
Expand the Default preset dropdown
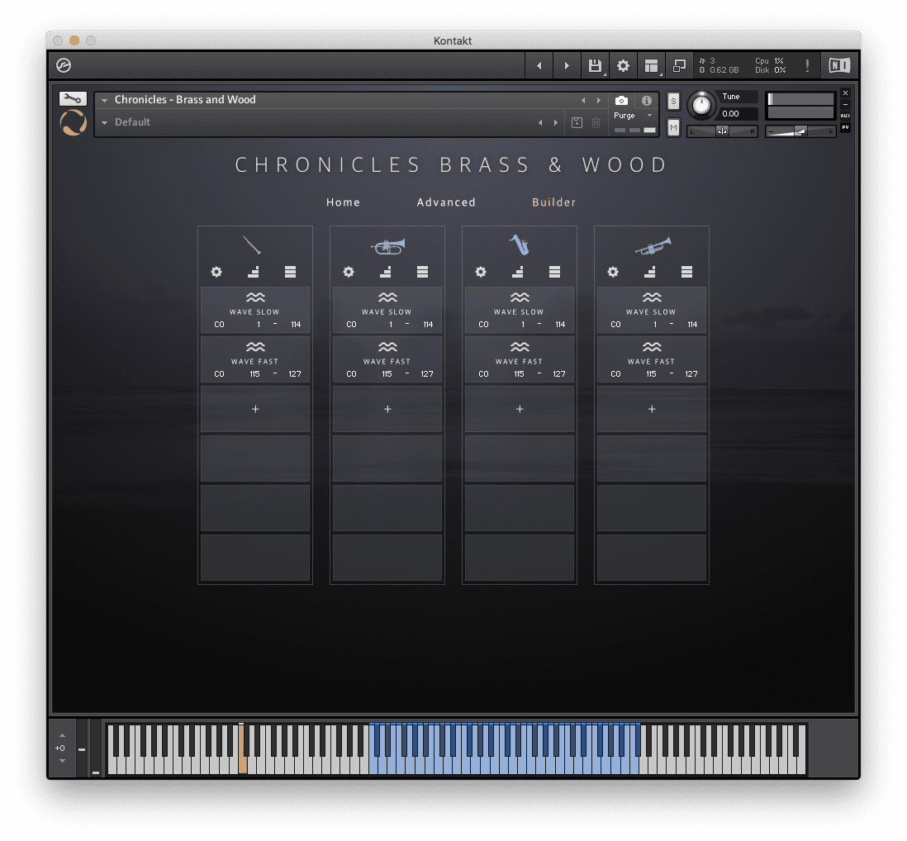105,122
